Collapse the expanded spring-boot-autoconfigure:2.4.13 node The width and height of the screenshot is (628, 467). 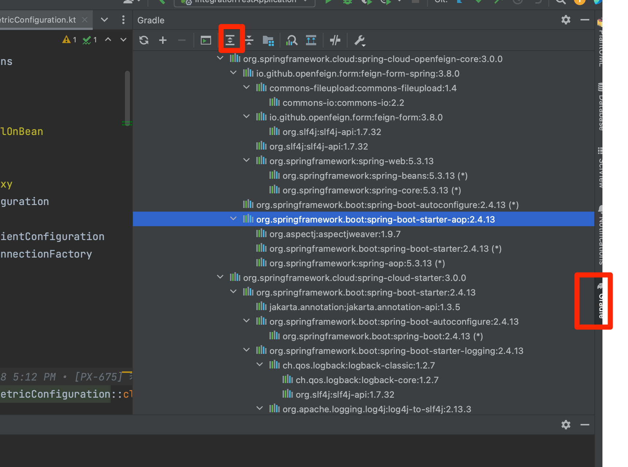point(246,321)
